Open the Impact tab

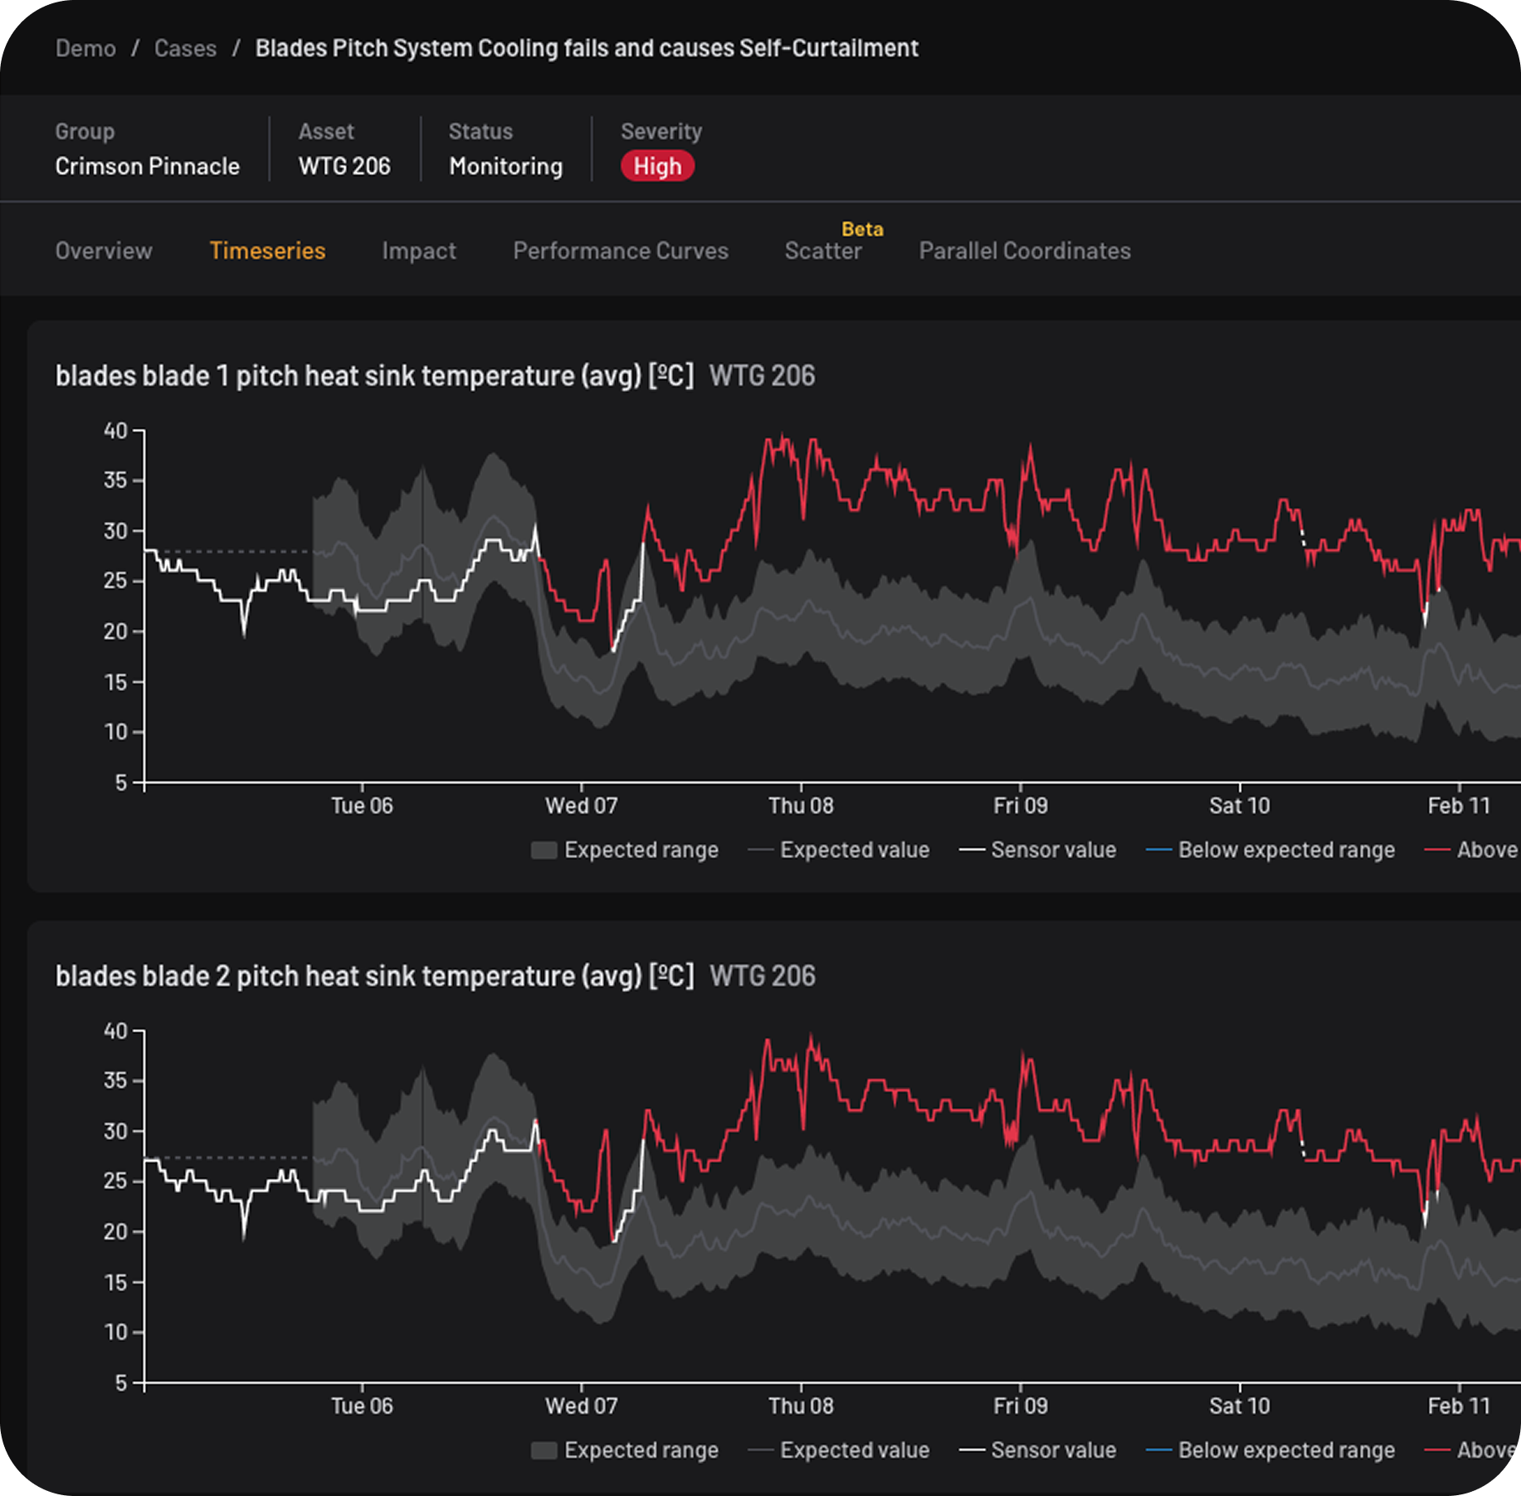(419, 251)
